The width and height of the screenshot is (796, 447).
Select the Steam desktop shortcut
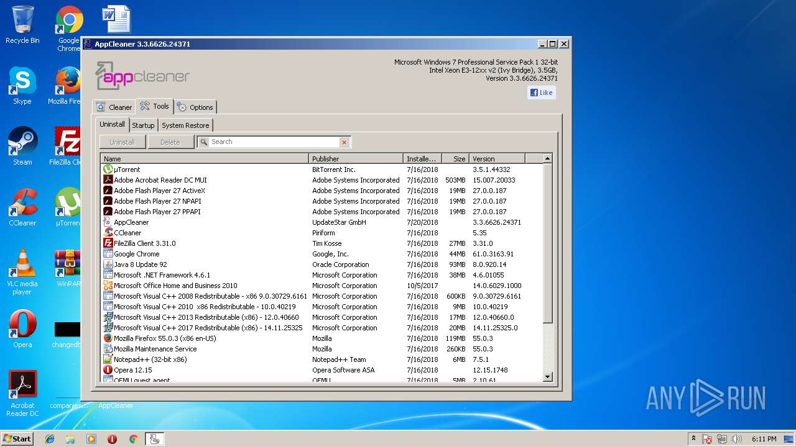22,147
